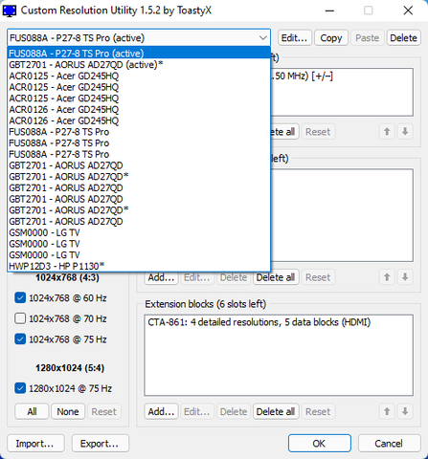The width and height of the screenshot is (428, 459).
Task: Click move-up arrow in Extension blocks section
Action: point(387,411)
